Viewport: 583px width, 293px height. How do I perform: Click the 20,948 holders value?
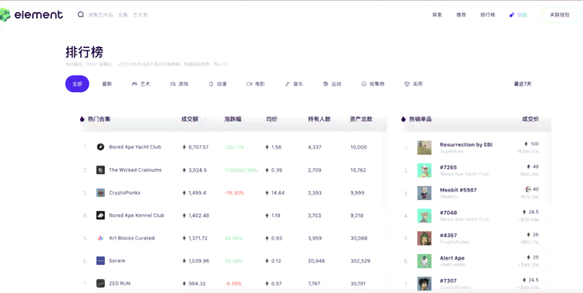[316, 261]
